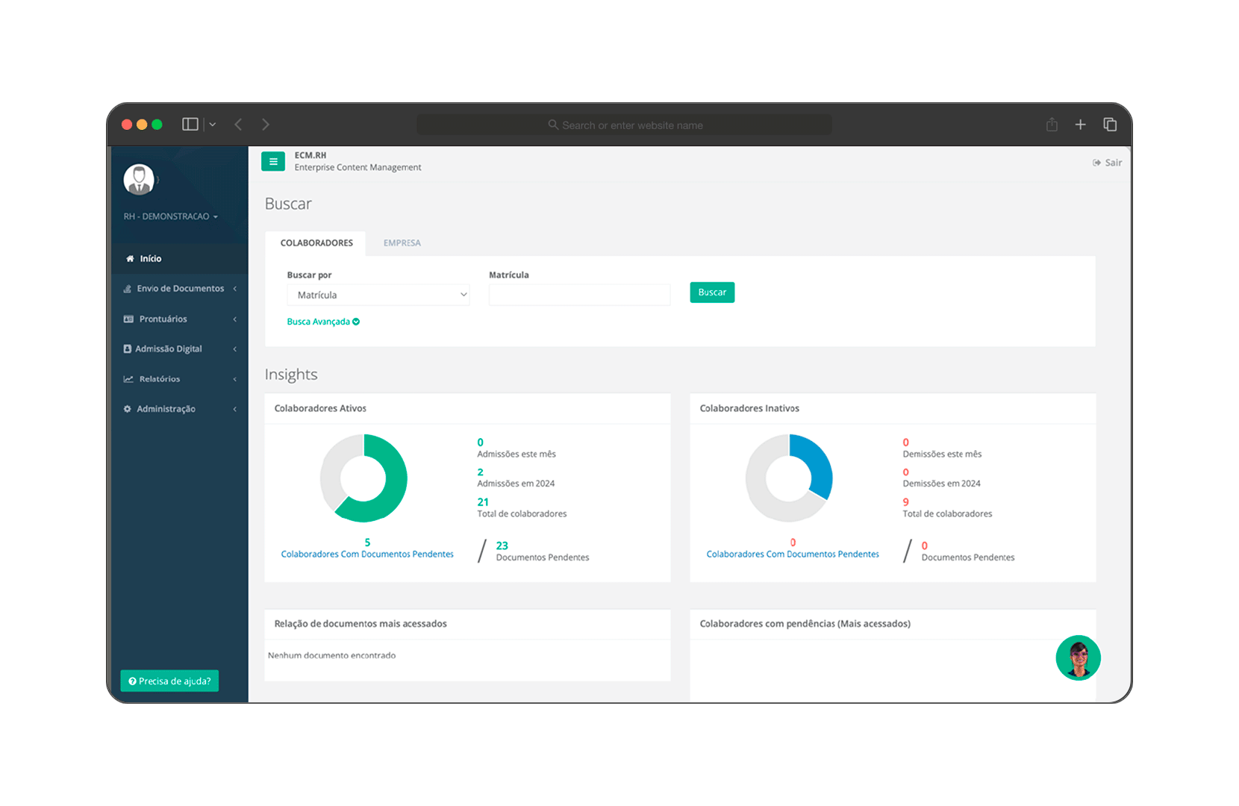Open the Buscar por Matrícula dropdown
The width and height of the screenshot is (1239, 806).
click(378, 295)
